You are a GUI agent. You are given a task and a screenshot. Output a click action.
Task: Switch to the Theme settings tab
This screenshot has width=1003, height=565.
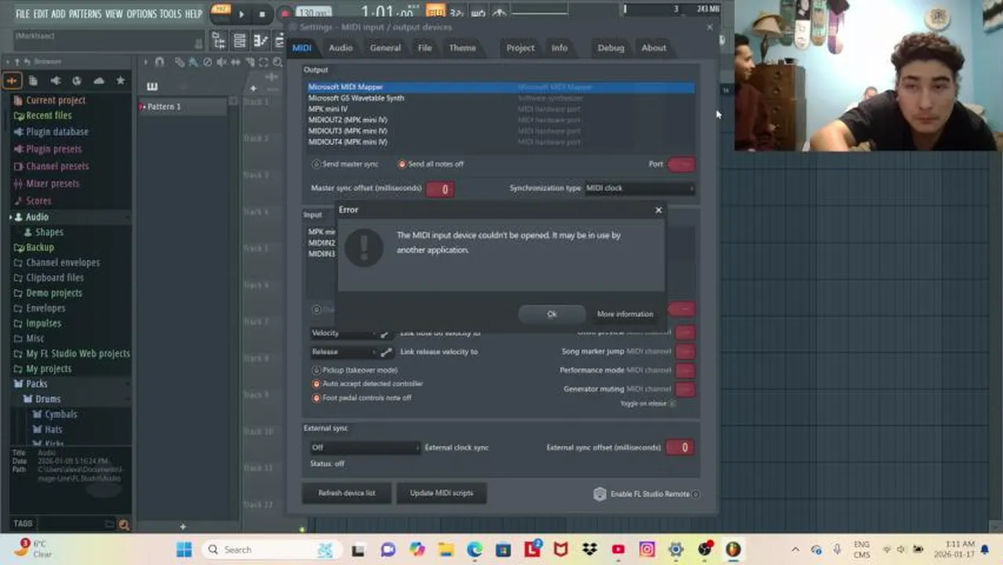click(462, 48)
